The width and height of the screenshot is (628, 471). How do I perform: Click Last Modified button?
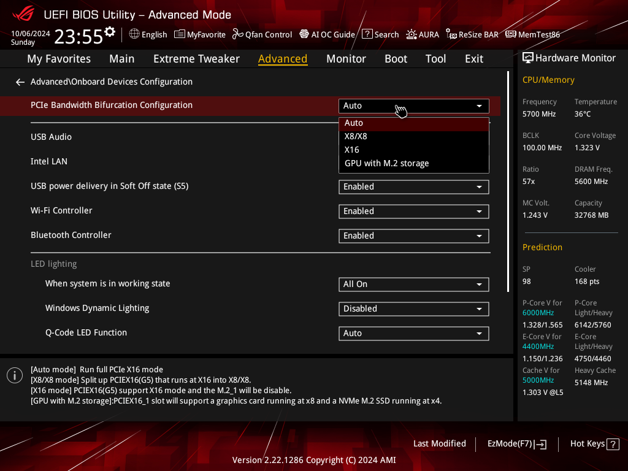point(439,444)
